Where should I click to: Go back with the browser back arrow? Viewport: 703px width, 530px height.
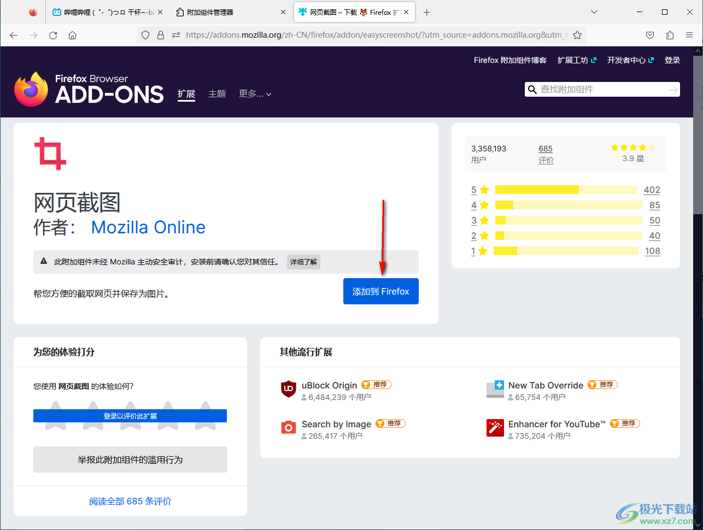pos(14,35)
